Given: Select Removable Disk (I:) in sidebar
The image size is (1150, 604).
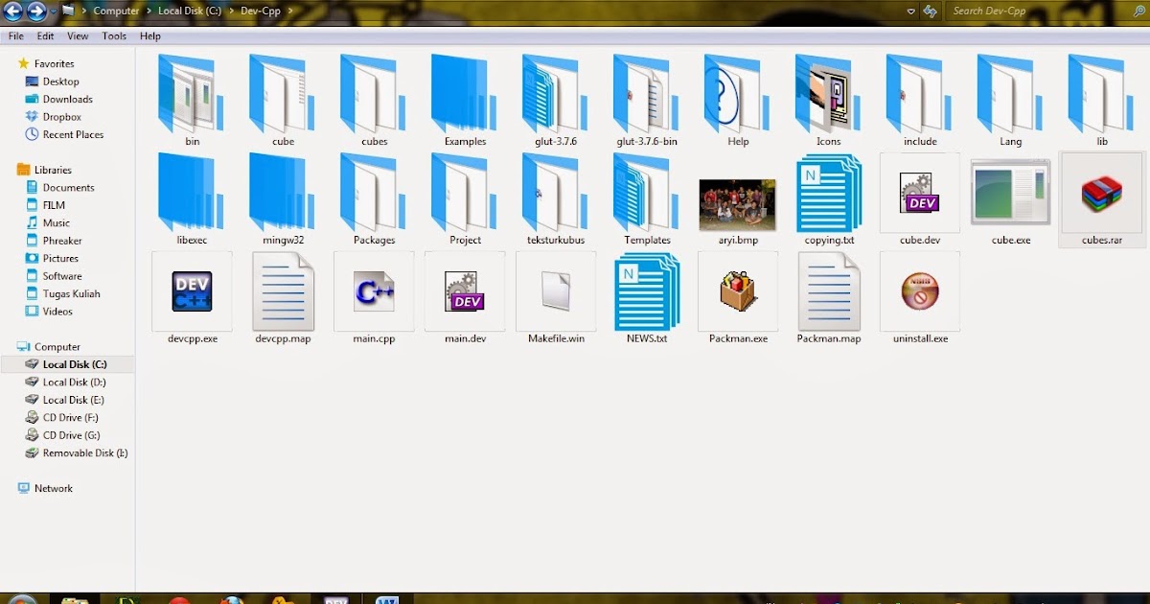Looking at the screenshot, I should click(84, 453).
